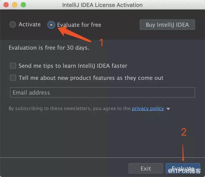Open the privacy policy link
This screenshot has width=205, height=177.
148,108
